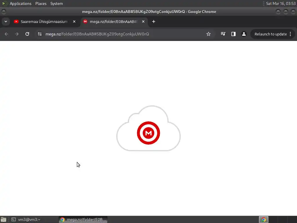Screen dimensions: 297x223
Task: Open Chrome three-dot menu
Action: [290, 34]
